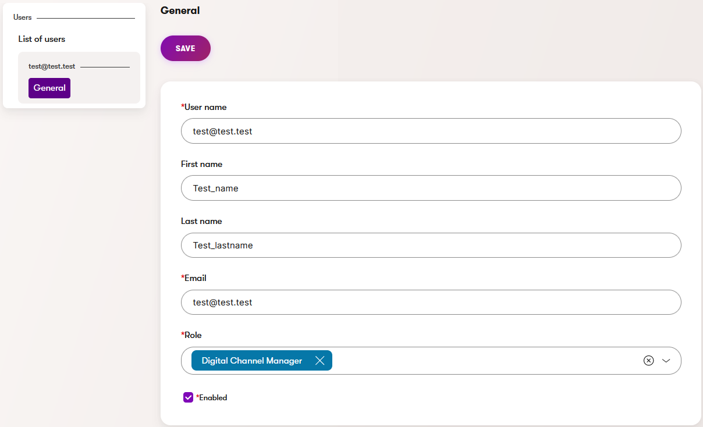Select the General item in sidebar
Image resolution: width=703 pixels, height=427 pixels.
49,88
